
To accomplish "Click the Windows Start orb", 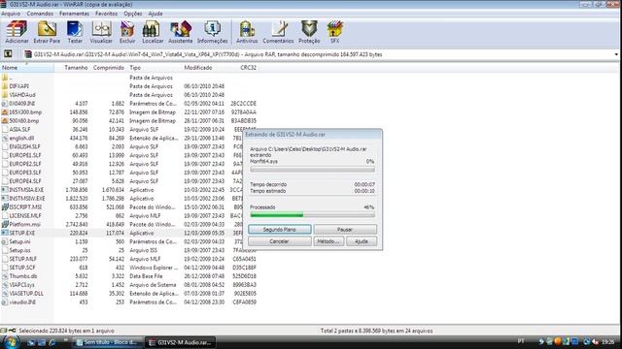I will point(11,342).
